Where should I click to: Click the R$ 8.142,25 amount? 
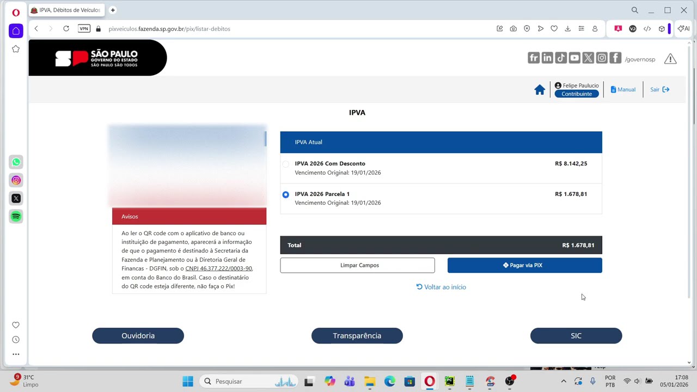point(571,163)
